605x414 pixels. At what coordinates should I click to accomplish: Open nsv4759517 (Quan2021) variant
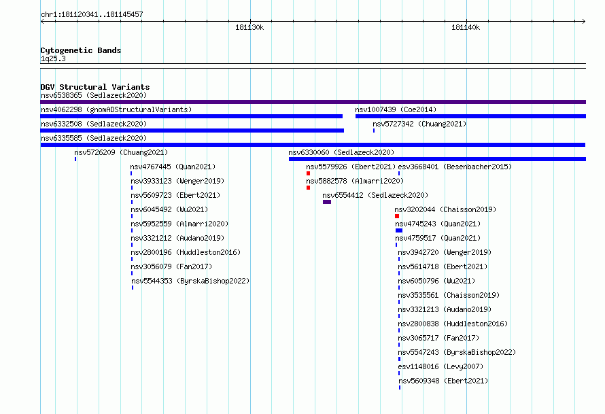(x=438, y=238)
